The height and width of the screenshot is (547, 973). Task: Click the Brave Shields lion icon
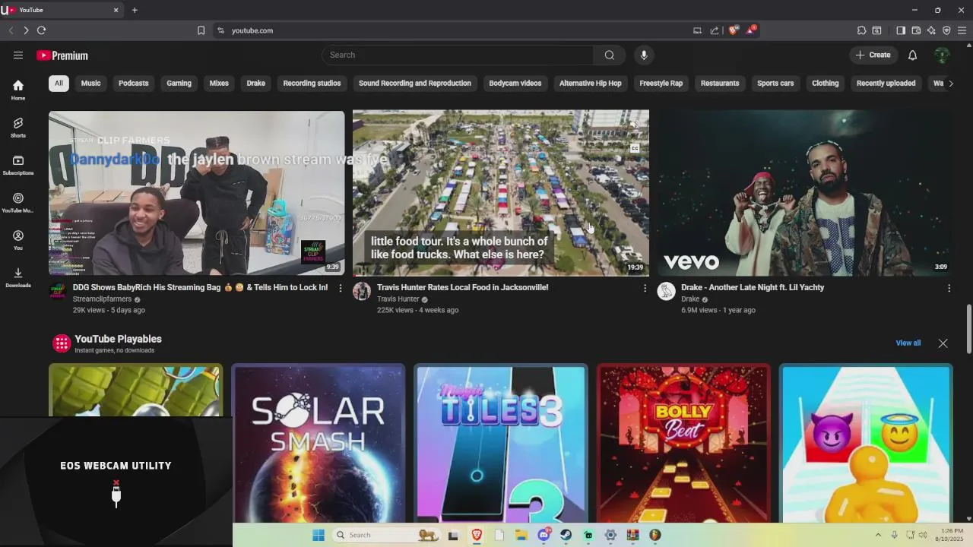point(734,30)
